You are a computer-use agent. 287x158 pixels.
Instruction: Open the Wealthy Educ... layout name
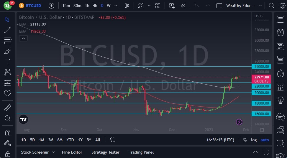[x=240, y=6]
